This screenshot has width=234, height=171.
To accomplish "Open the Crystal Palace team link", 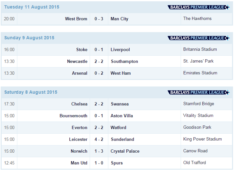I will pos(125,151).
